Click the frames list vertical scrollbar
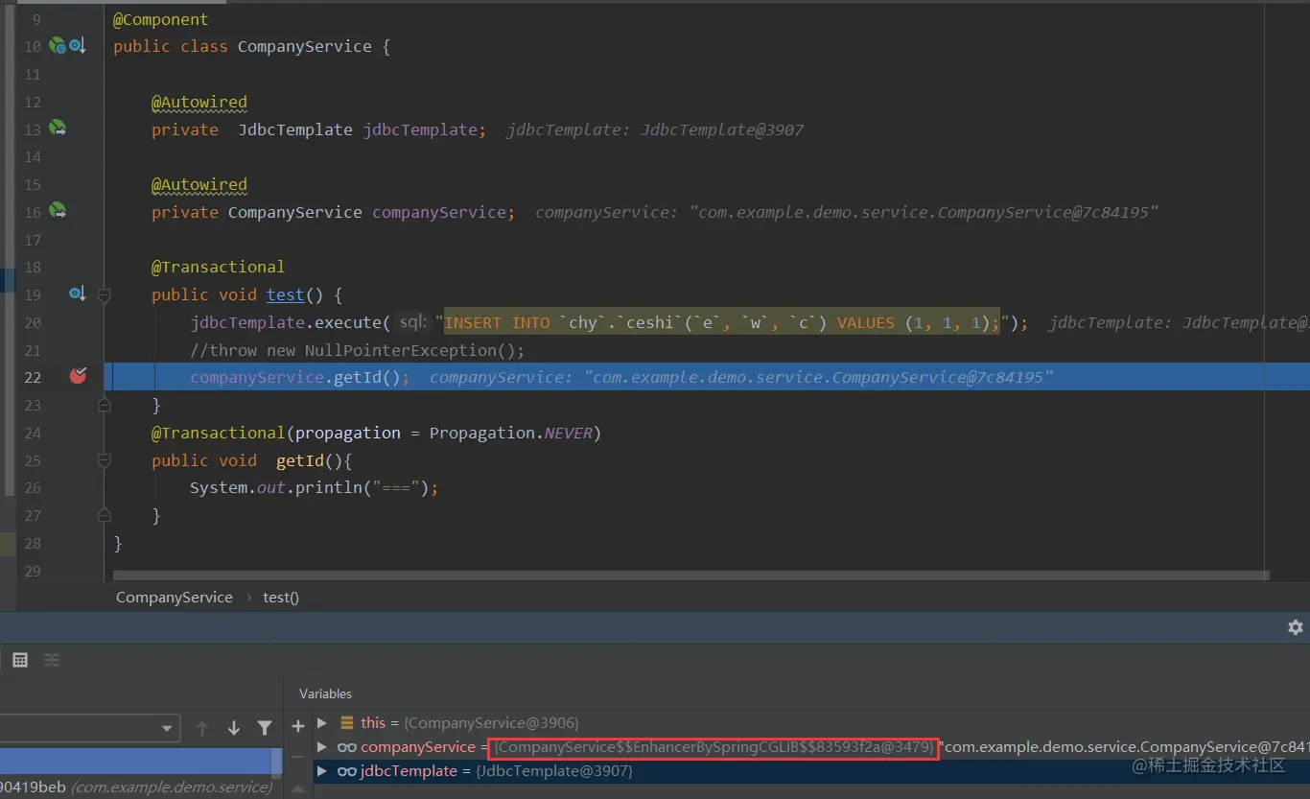The height and width of the screenshot is (799, 1310). click(x=277, y=762)
